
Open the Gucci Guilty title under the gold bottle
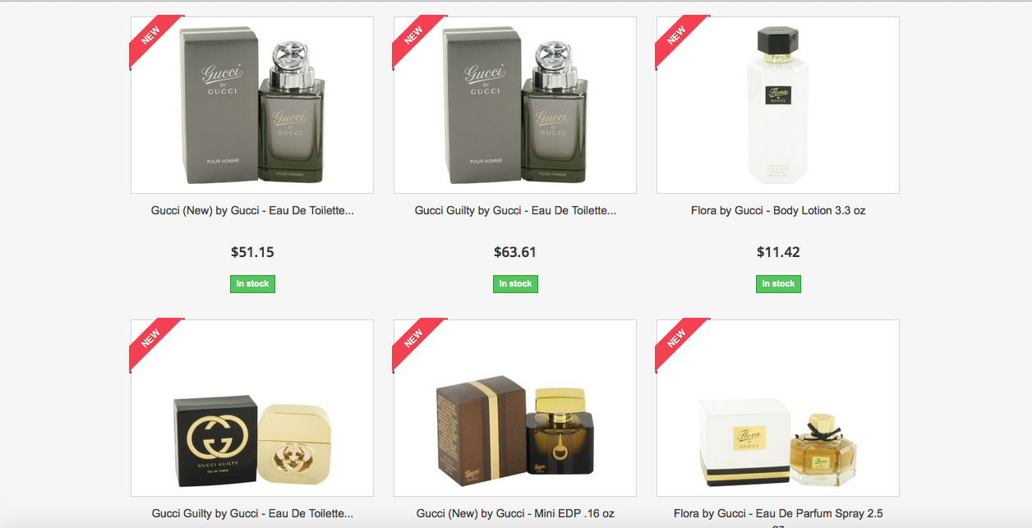click(252, 514)
